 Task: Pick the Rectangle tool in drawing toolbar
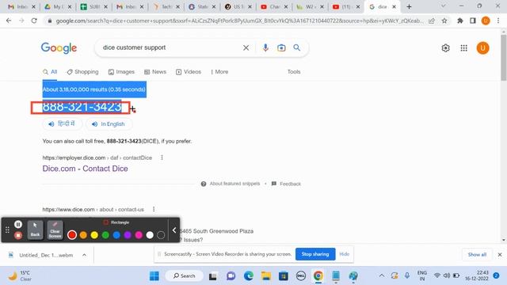click(x=116, y=222)
